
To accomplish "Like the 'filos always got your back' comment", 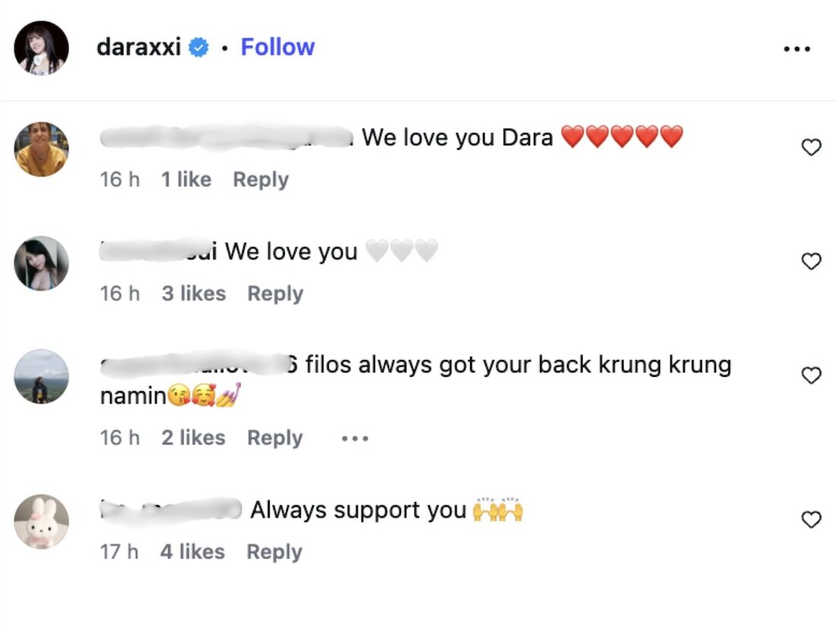I will tap(811, 375).
